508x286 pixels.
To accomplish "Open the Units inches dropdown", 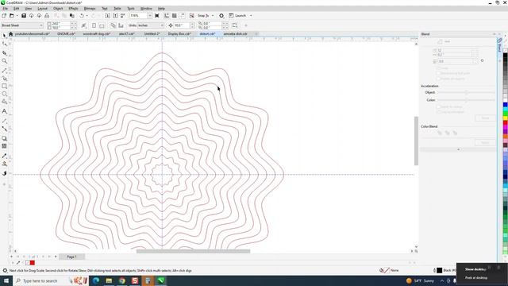I will [x=162, y=25].
